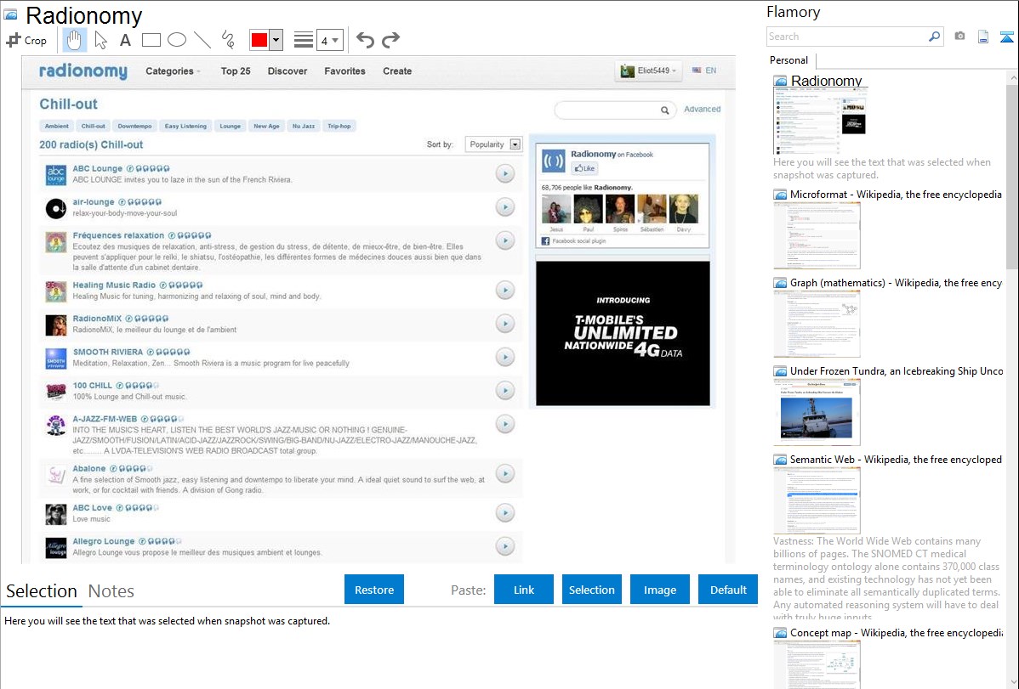This screenshot has width=1019, height=689.
Task: Switch to the Notes tab
Action: point(111,591)
